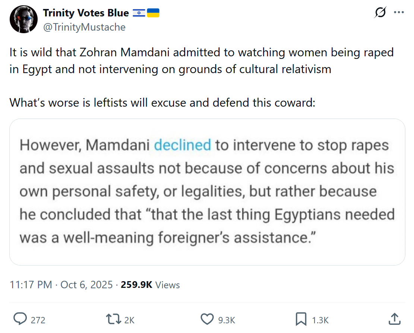Click the 1.3K bookmarks count
This screenshot has height=333, width=414.
(320, 320)
